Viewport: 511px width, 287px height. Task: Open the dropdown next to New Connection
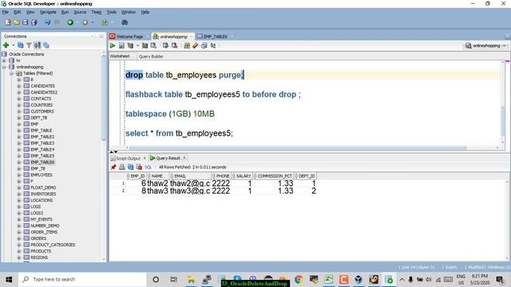[13, 45]
